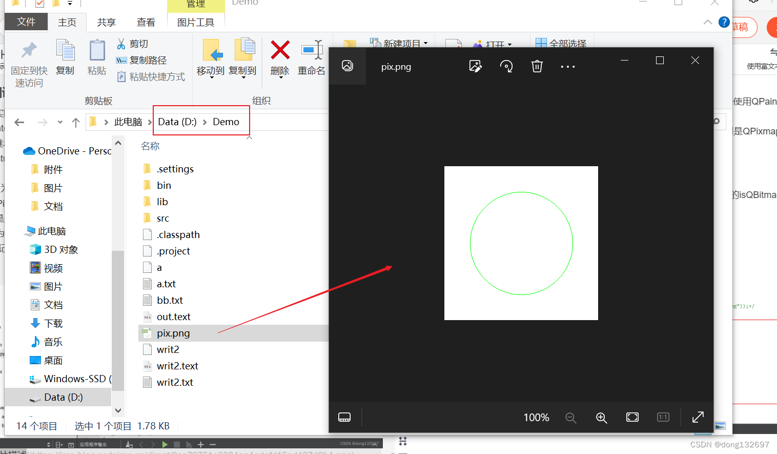Switch to the Share ribbon tab
The image size is (777, 454).
pos(106,22)
